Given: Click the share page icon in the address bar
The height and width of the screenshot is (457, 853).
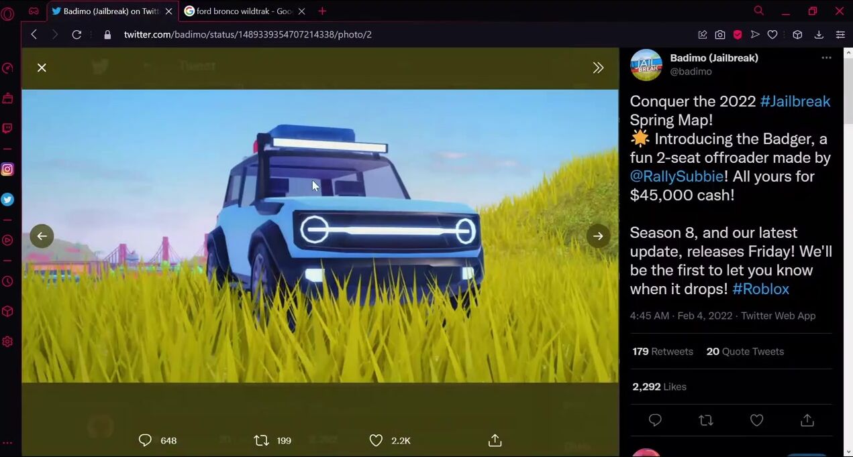Looking at the screenshot, I should coord(703,35).
